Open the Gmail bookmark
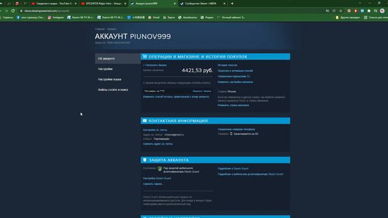The image size is (388, 218). pos(154,18)
